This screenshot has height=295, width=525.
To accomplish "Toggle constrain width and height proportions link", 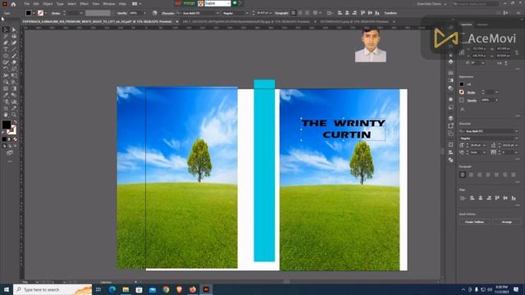I will (x=517, y=52).
